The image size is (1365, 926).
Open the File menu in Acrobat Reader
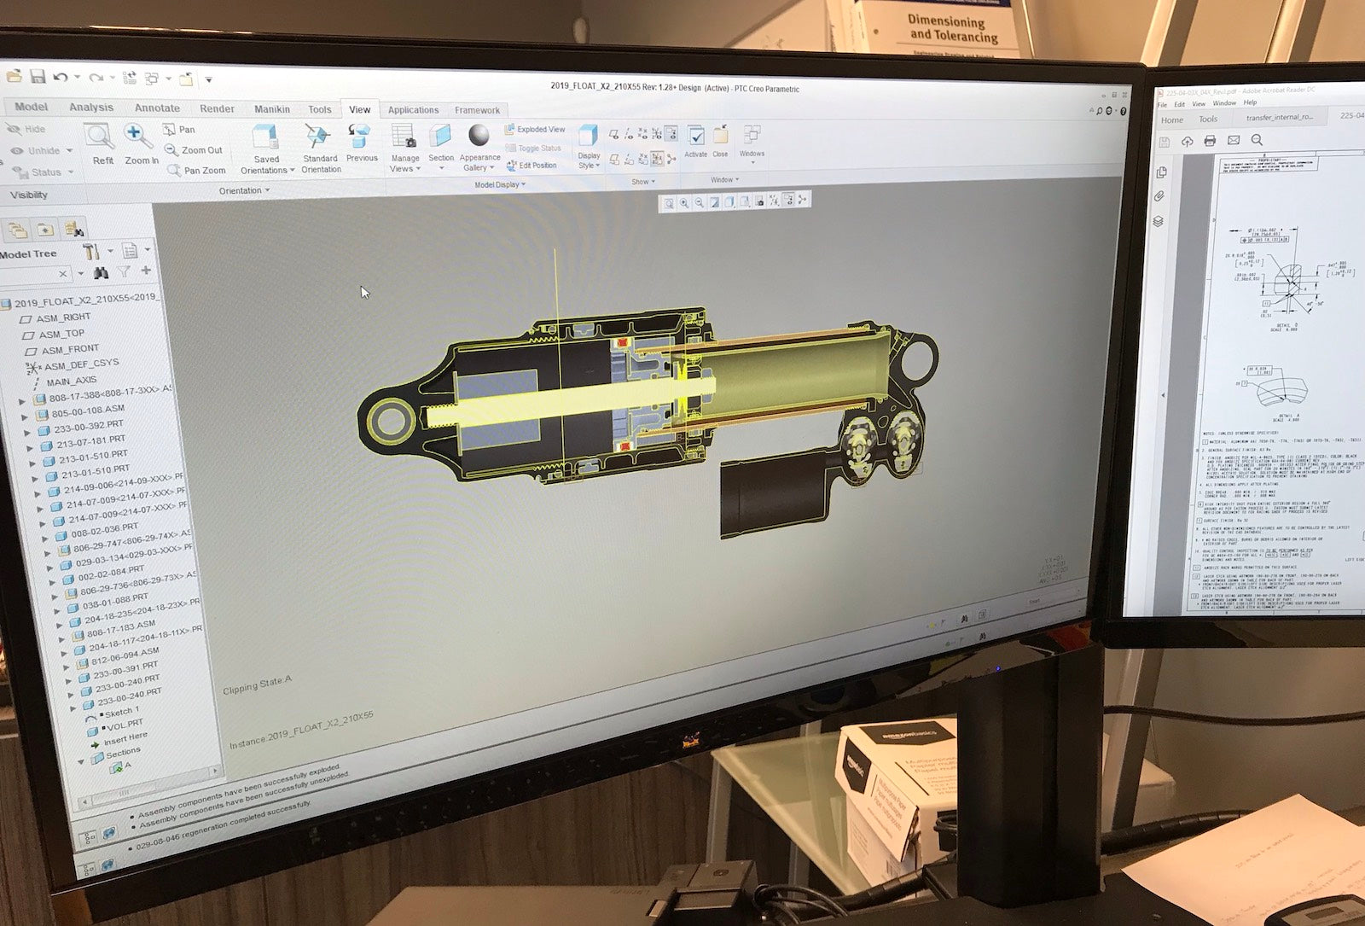coord(1161,104)
